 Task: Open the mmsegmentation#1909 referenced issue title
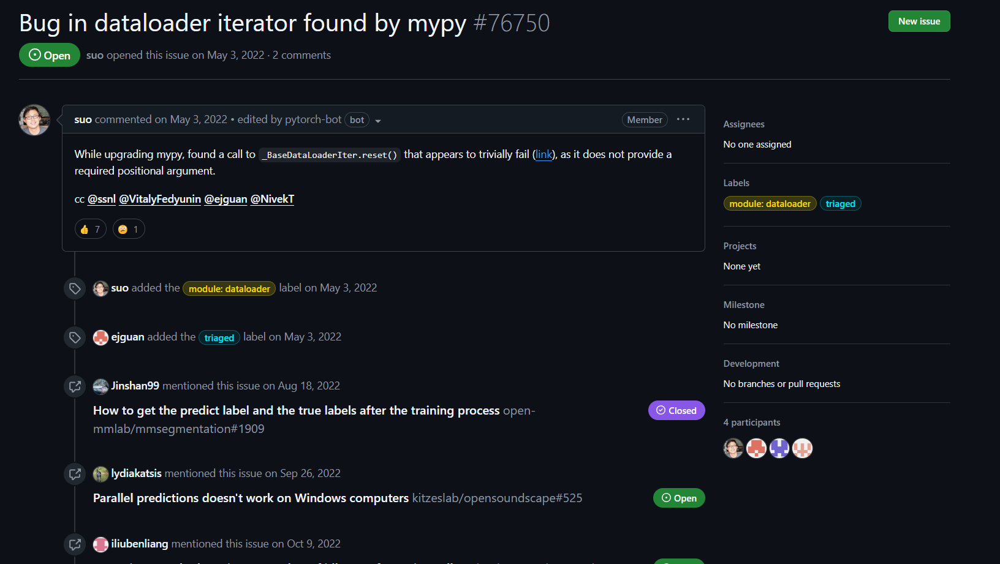[x=296, y=411]
